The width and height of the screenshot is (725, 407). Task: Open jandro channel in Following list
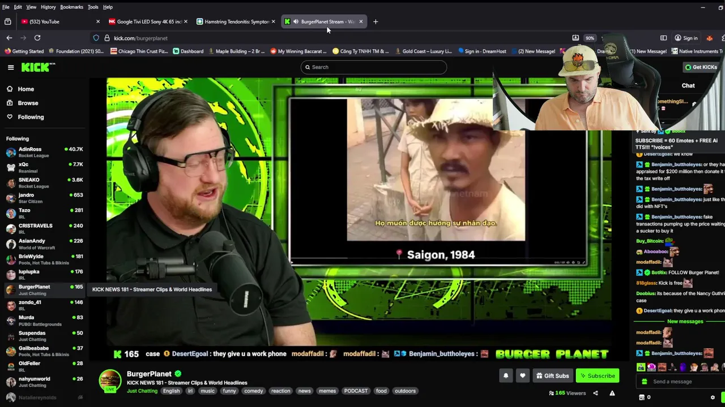tap(44, 198)
